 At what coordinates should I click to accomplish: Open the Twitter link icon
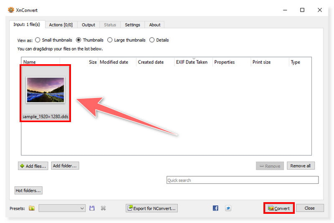[x=228, y=208]
